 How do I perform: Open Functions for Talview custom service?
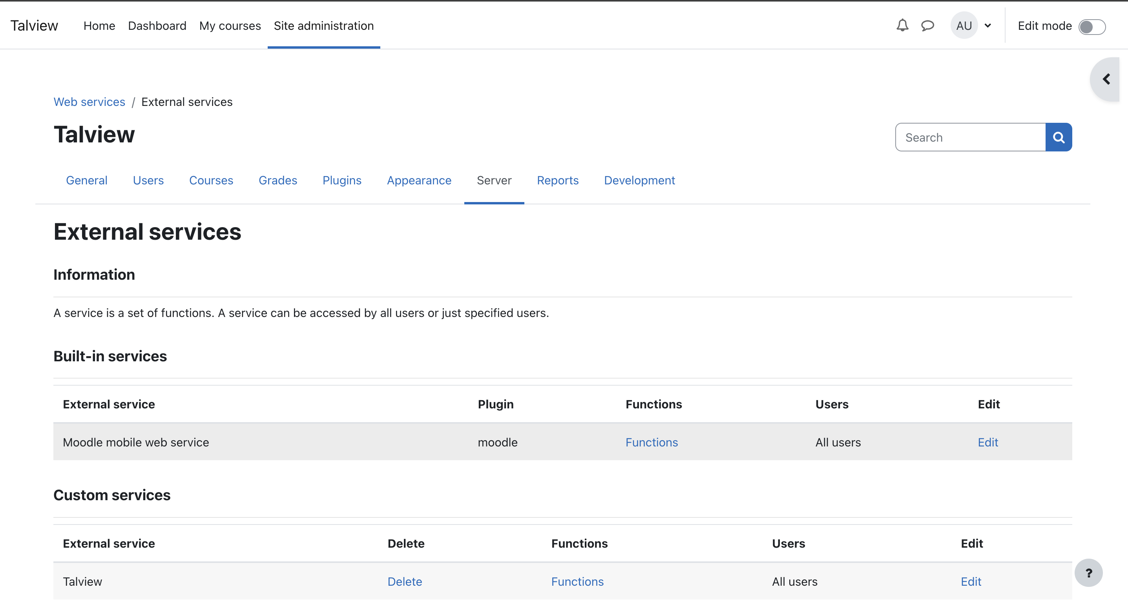577,581
